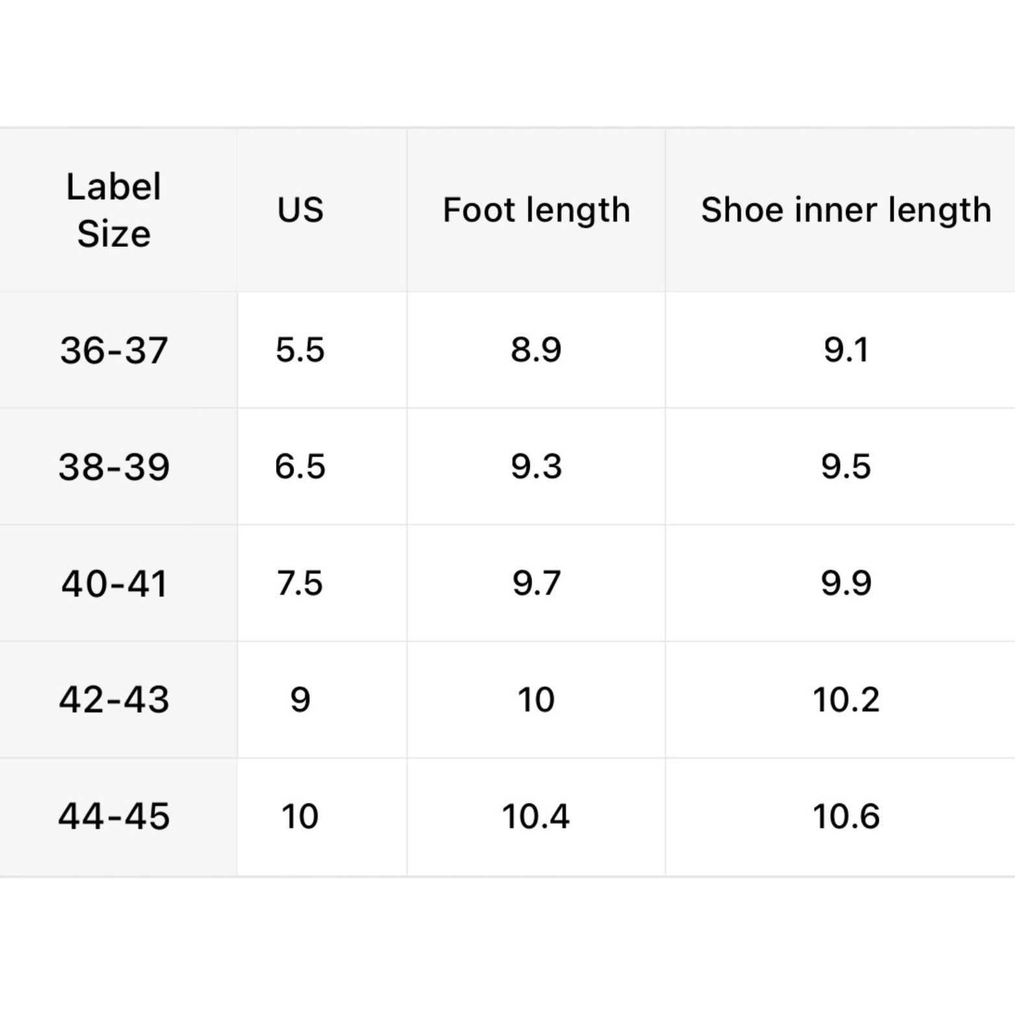Click the Foot length column header
The image size is (1015, 1015).
(x=536, y=210)
